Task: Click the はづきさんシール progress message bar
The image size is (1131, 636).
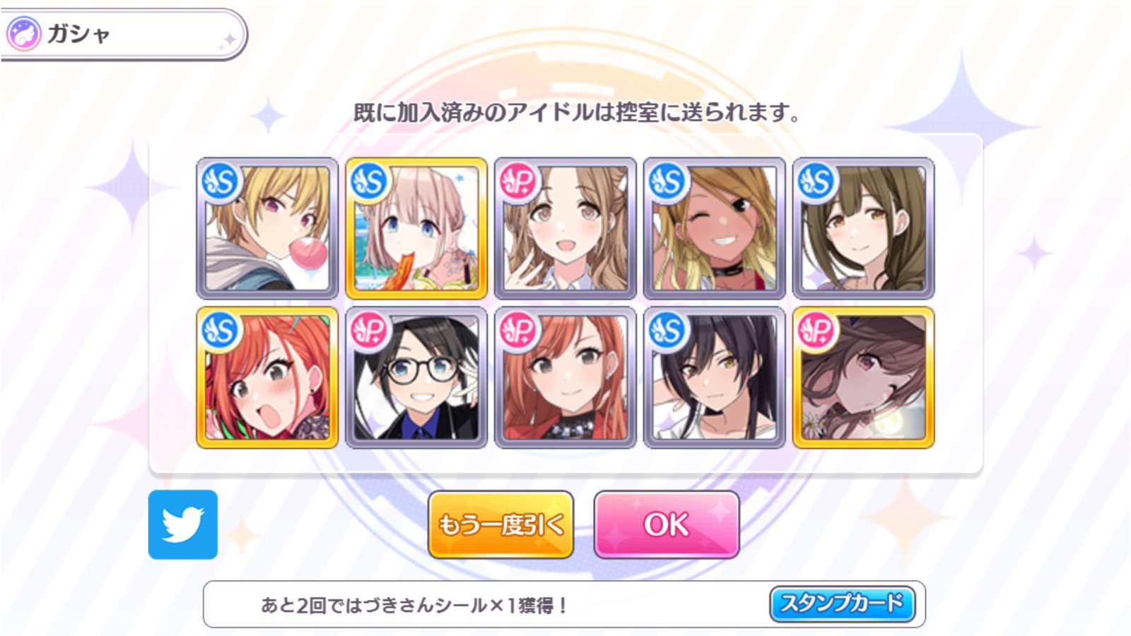Action: tap(564, 604)
